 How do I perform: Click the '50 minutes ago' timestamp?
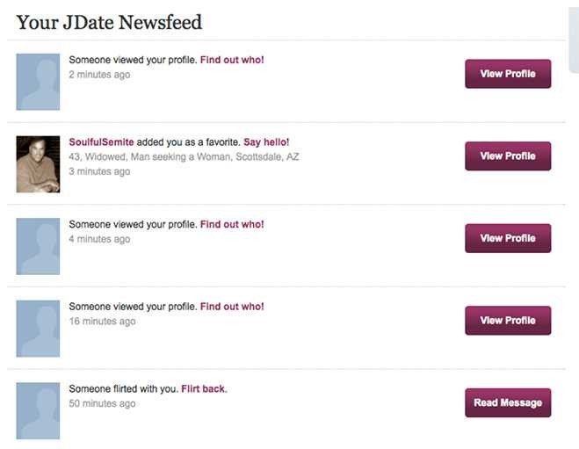click(x=102, y=403)
